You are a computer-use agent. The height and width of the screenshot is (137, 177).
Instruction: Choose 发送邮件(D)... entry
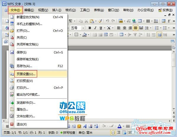[x=38, y=103]
